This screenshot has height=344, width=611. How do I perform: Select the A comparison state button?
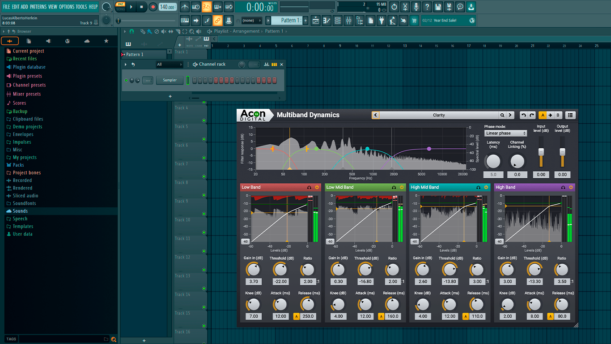coord(542,115)
